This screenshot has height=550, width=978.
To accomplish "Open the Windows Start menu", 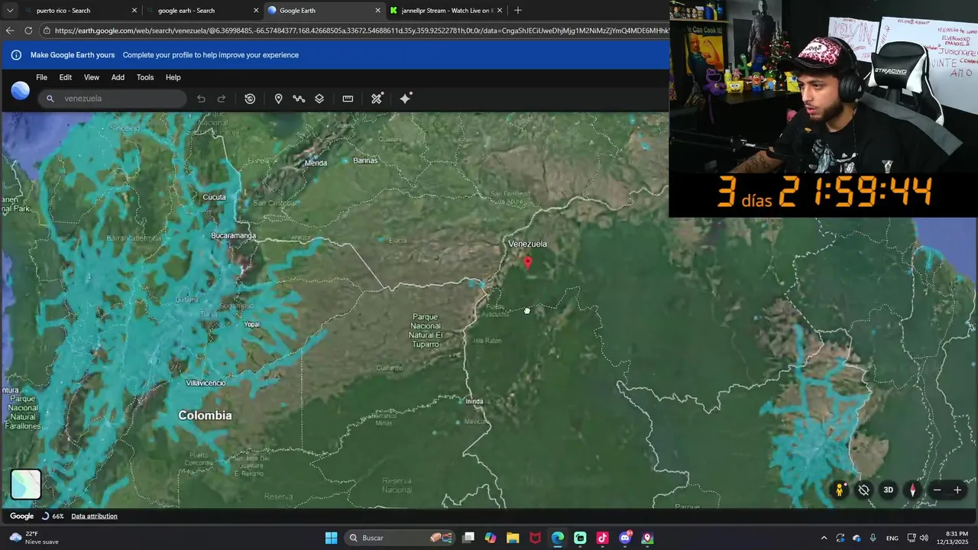I will 331,538.
